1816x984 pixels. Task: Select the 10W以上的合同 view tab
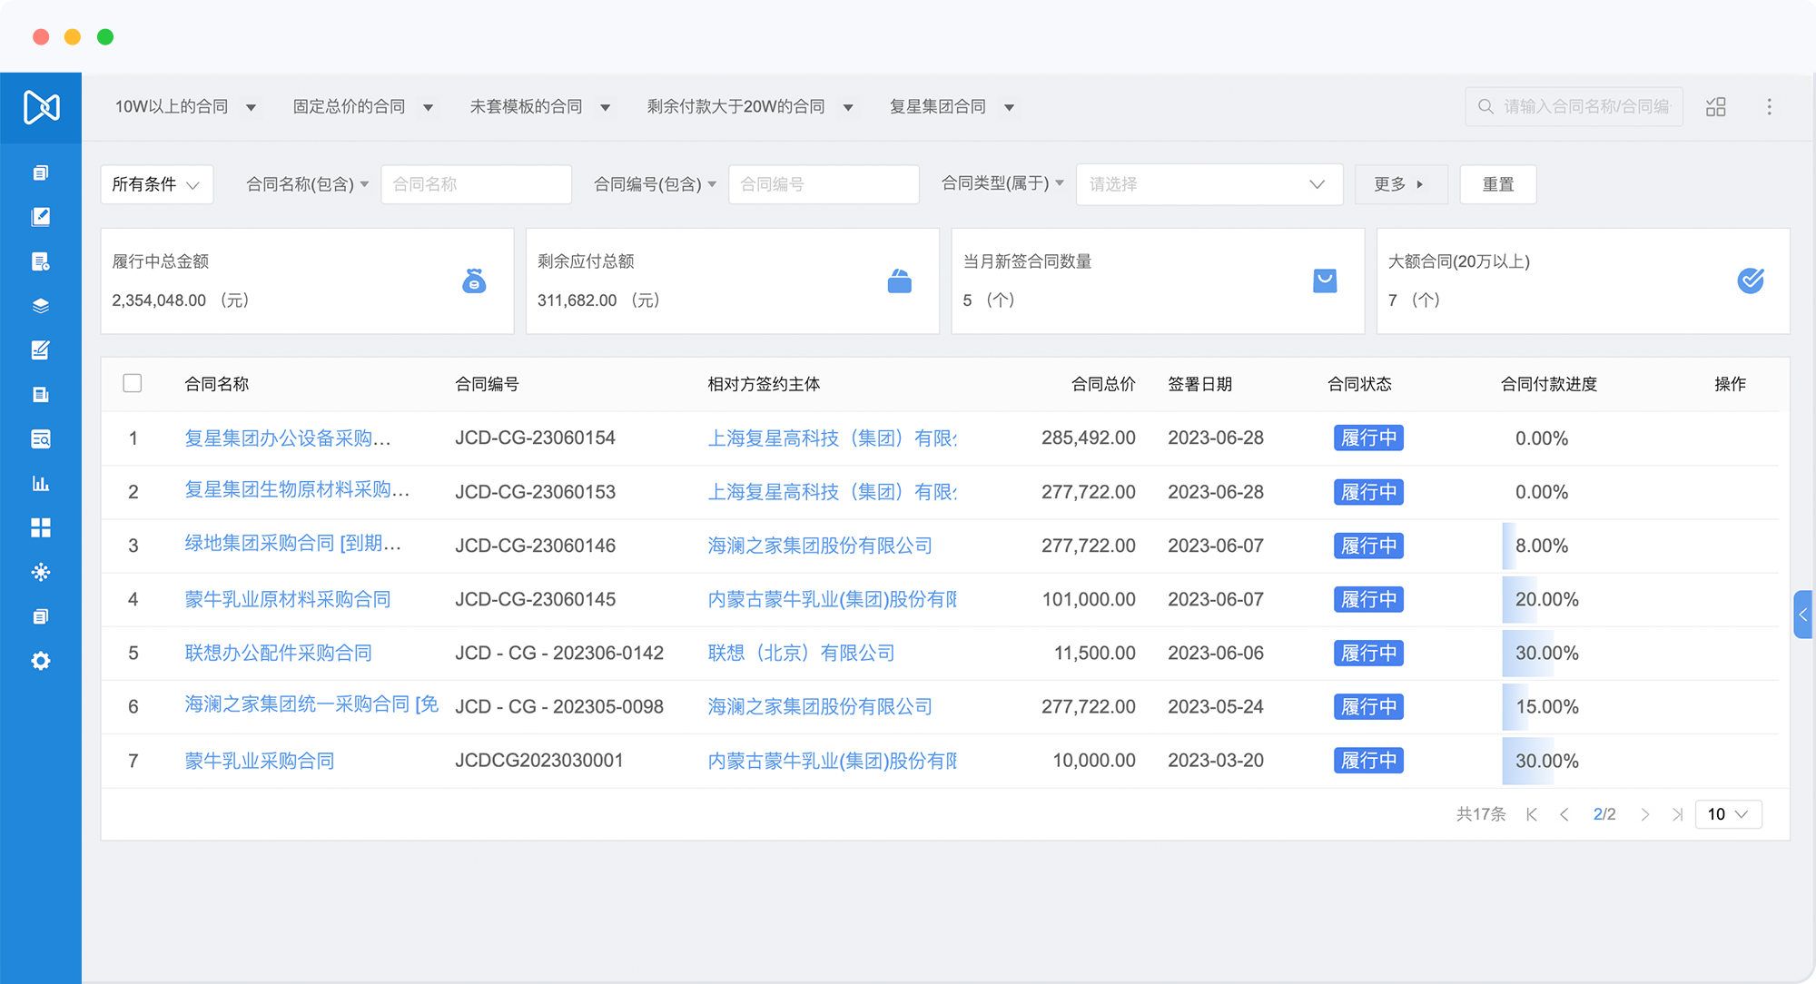click(172, 107)
